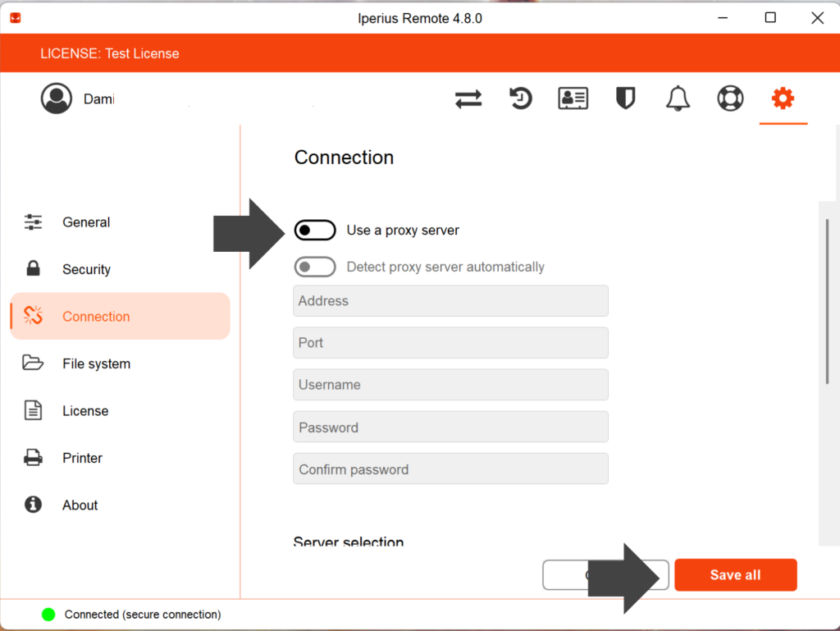Maximize the Iperius Remote window
The image size is (840, 631).
(x=770, y=18)
